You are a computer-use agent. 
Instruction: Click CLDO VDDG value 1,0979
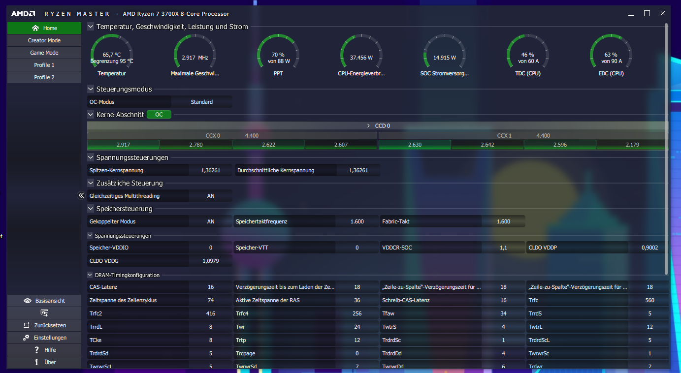(x=211, y=261)
